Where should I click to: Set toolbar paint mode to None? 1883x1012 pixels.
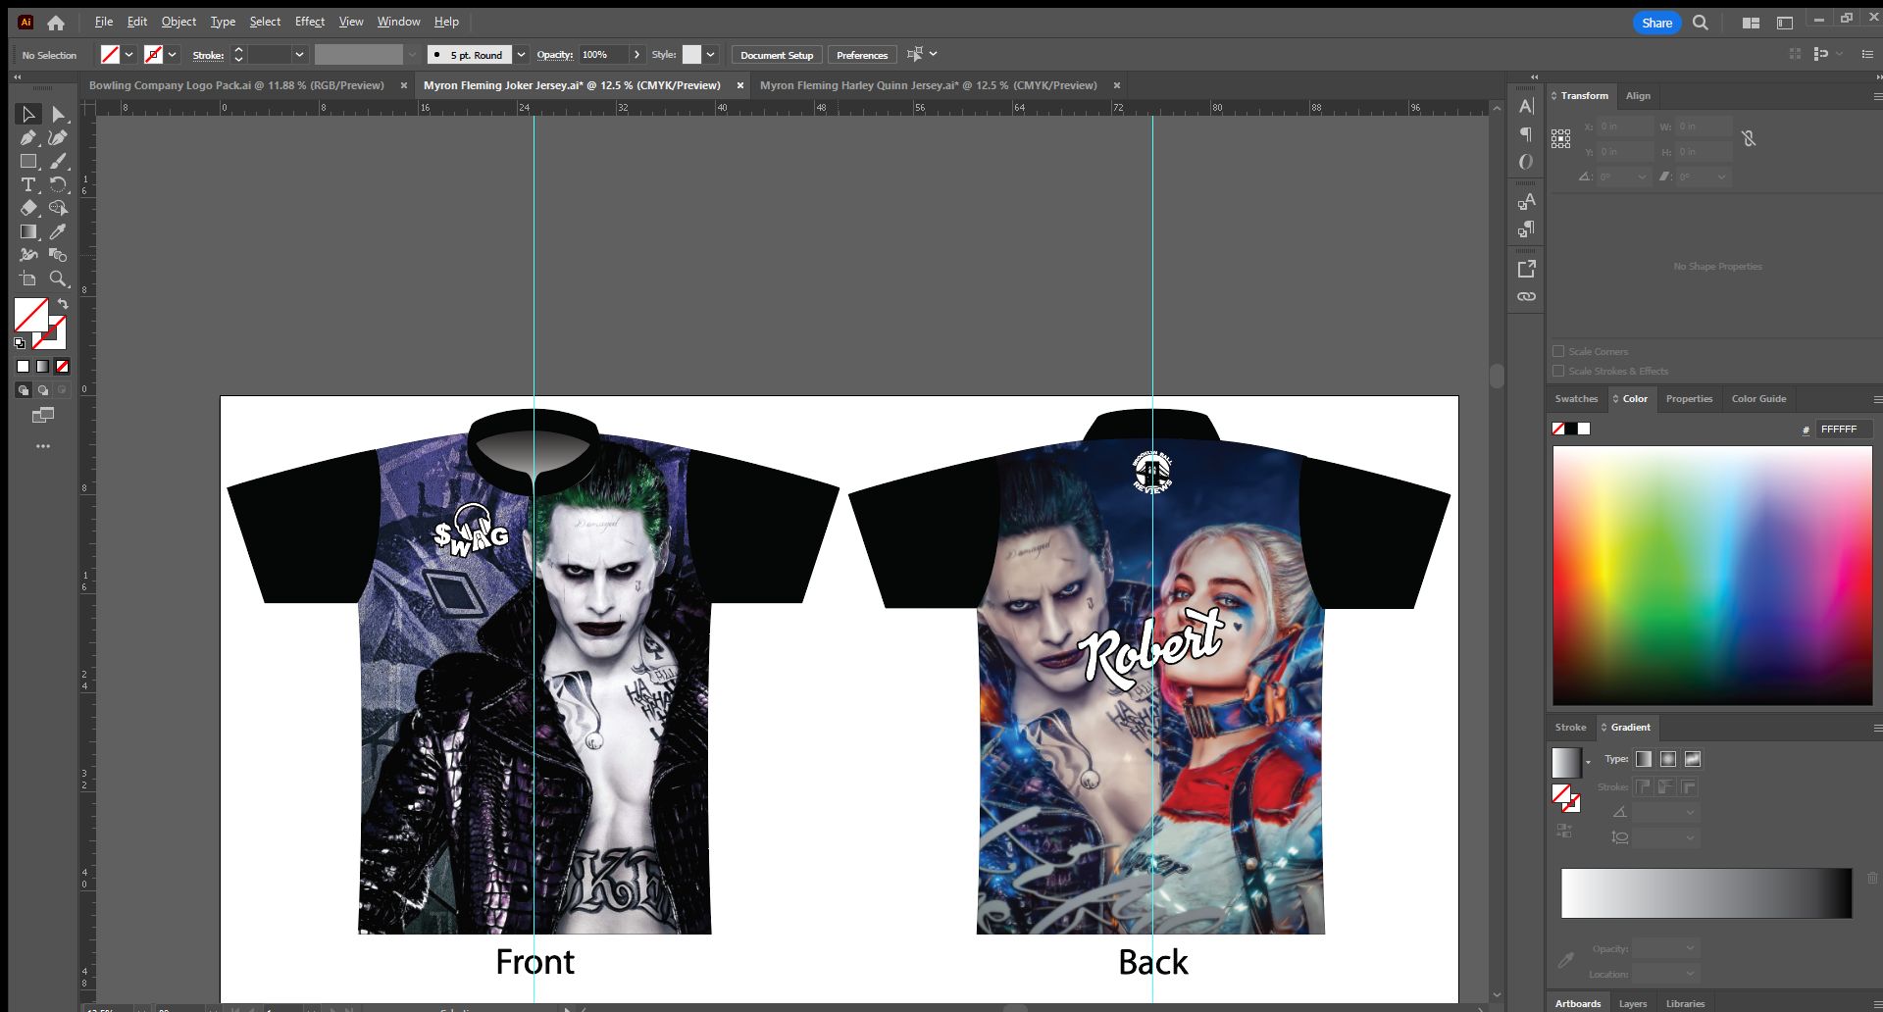[63, 367]
